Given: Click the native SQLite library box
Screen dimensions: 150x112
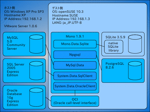Looking at the screenshot, I should point(114,47).
